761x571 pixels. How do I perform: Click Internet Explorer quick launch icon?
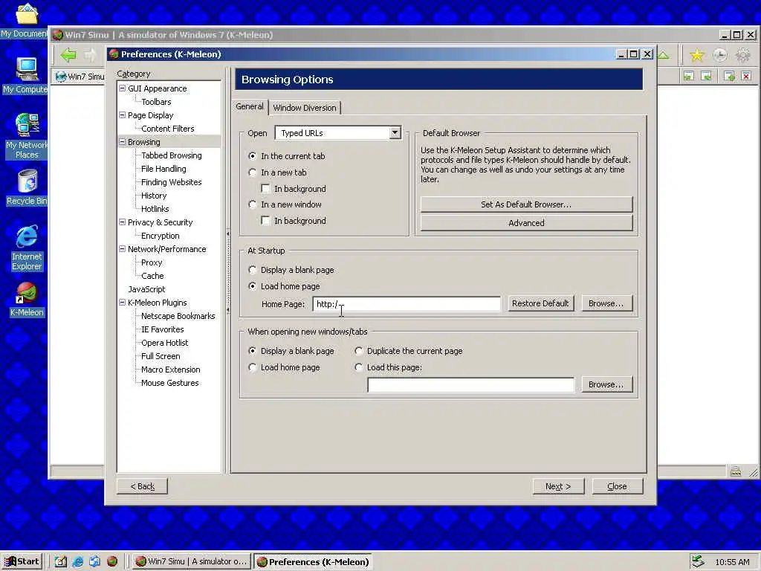[x=77, y=561]
